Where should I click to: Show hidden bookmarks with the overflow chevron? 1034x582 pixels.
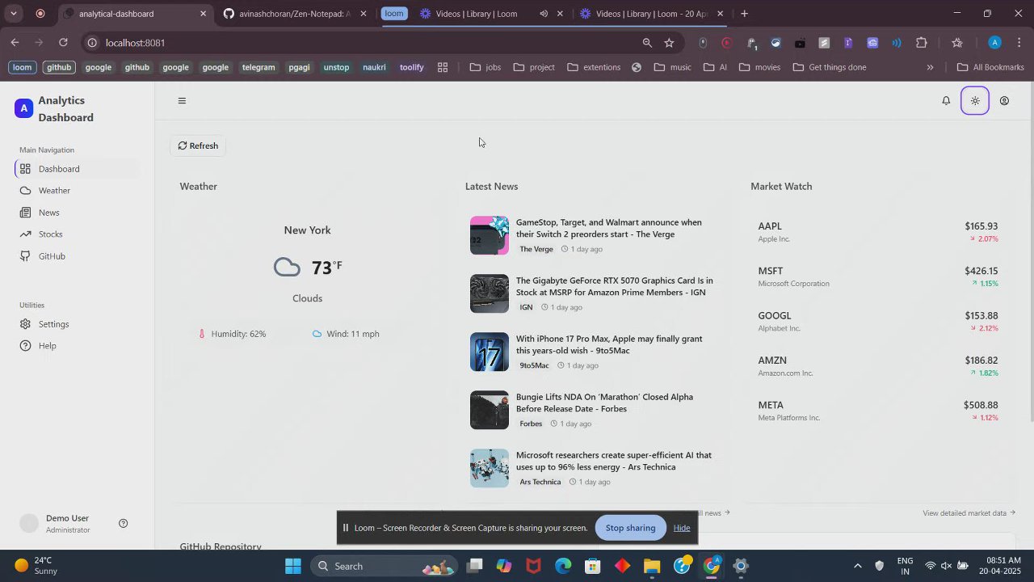click(x=930, y=67)
